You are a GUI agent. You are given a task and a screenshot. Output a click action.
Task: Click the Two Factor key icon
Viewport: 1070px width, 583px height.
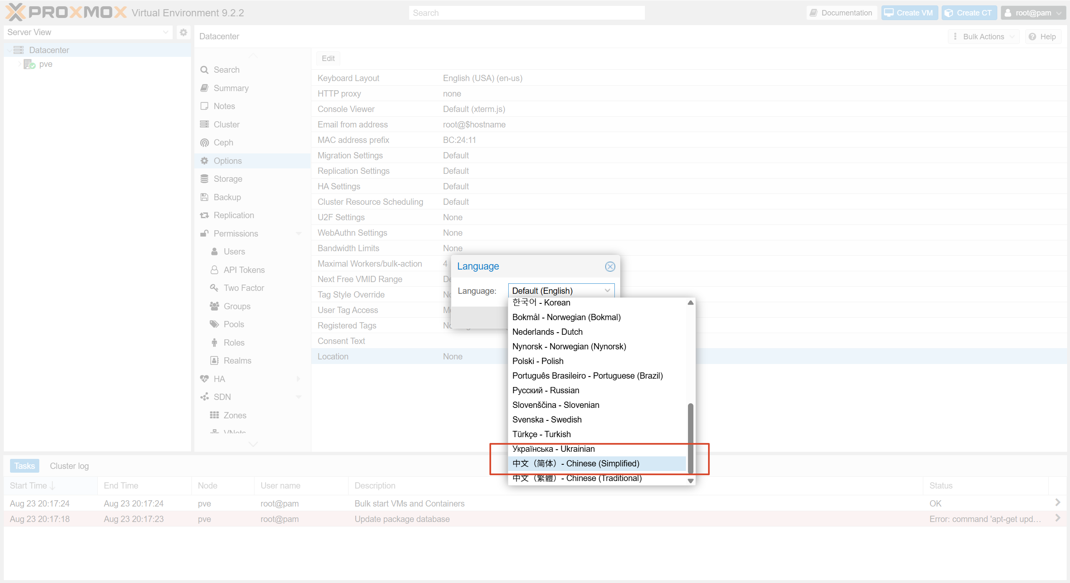pyautogui.click(x=214, y=288)
